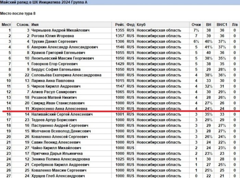Select name 'Зенина Полина Александровна'
240x178 pixels.
60,159
